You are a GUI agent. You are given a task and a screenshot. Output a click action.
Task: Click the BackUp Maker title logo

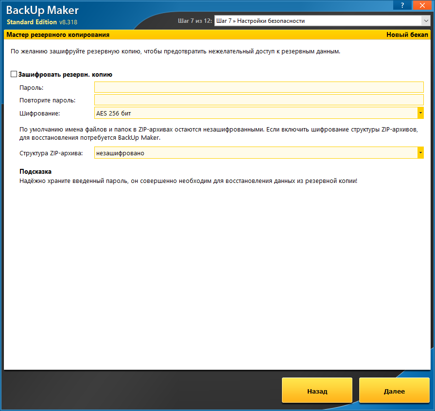42,10
